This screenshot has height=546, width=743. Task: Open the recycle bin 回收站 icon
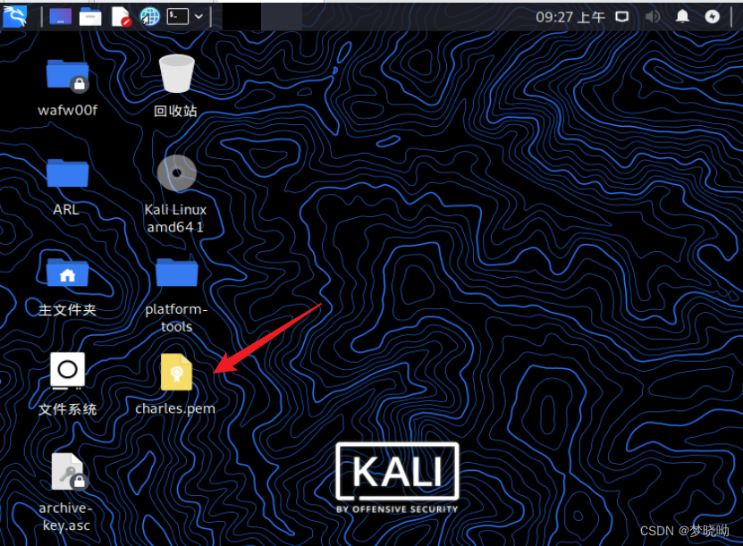pyautogui.click(x=176, y=74)
